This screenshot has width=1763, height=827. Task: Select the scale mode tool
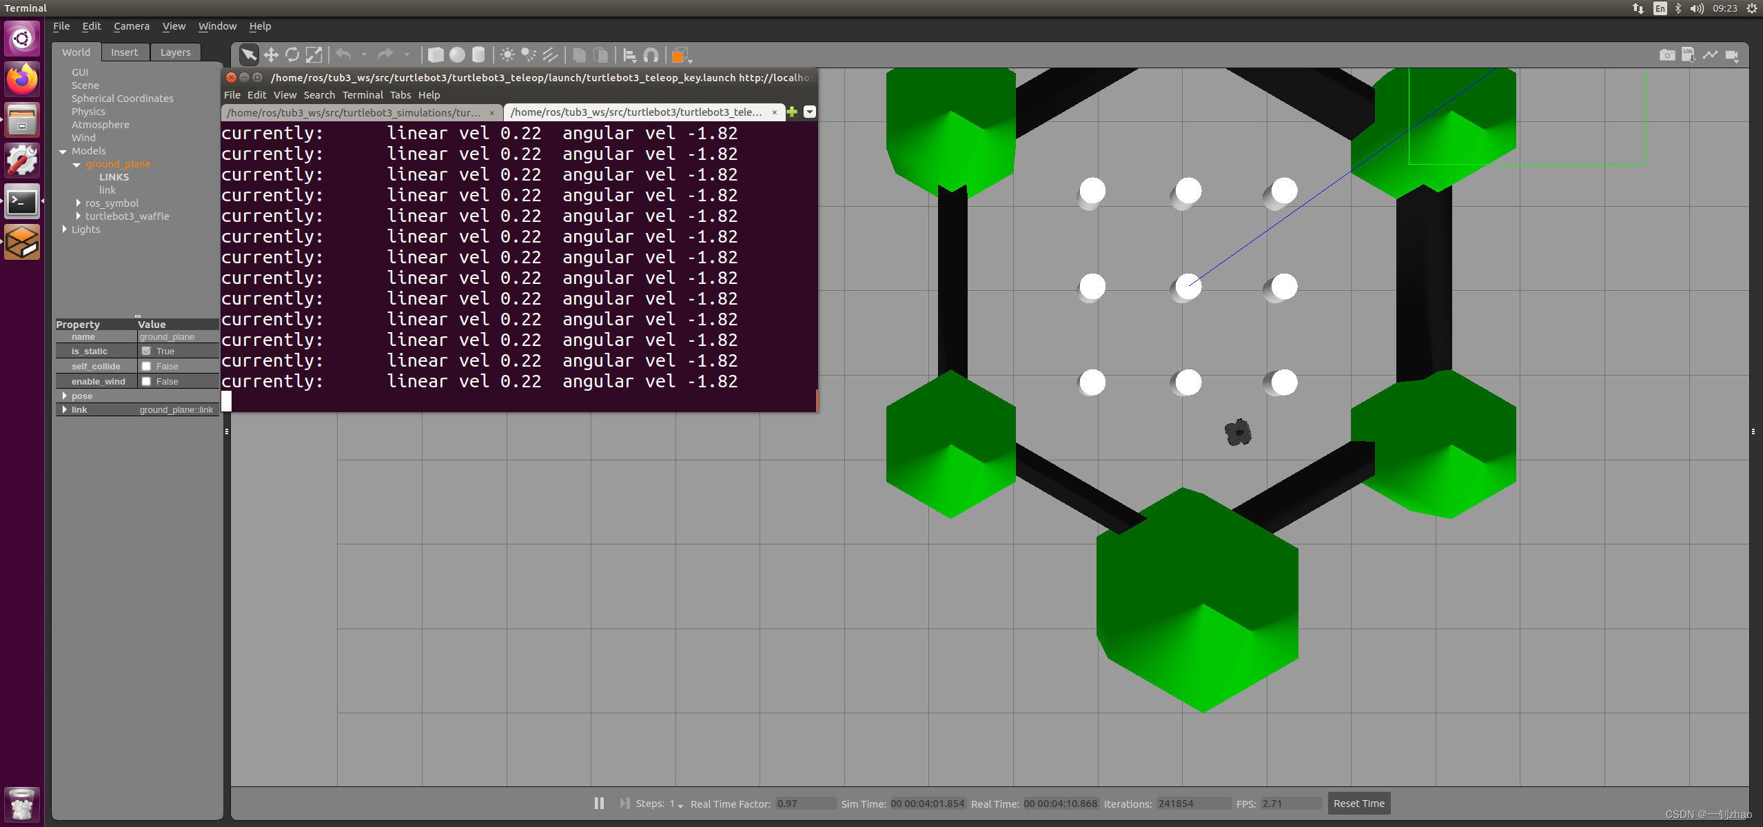314,55
